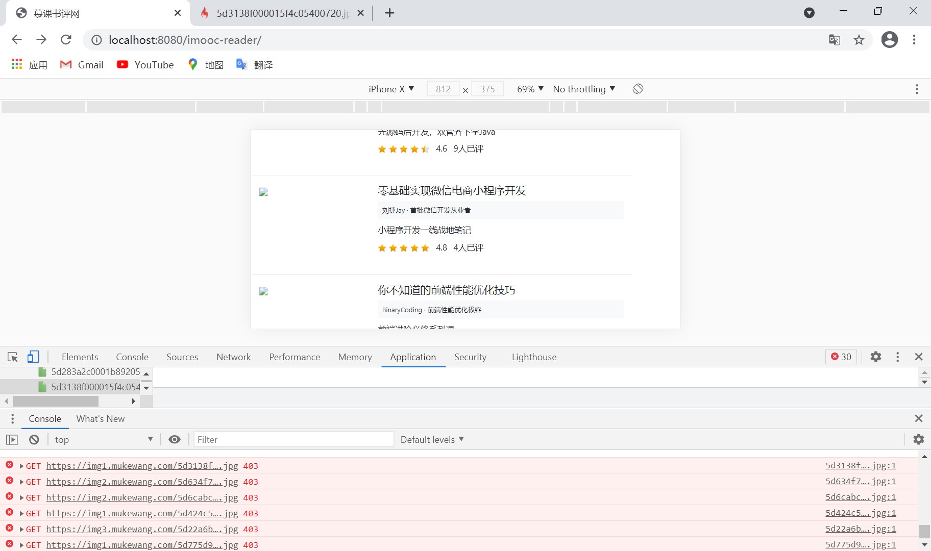Expand the img2 5d634f7 GET error entry
This screenshot has height=551, width=931.
coord(22,482)
